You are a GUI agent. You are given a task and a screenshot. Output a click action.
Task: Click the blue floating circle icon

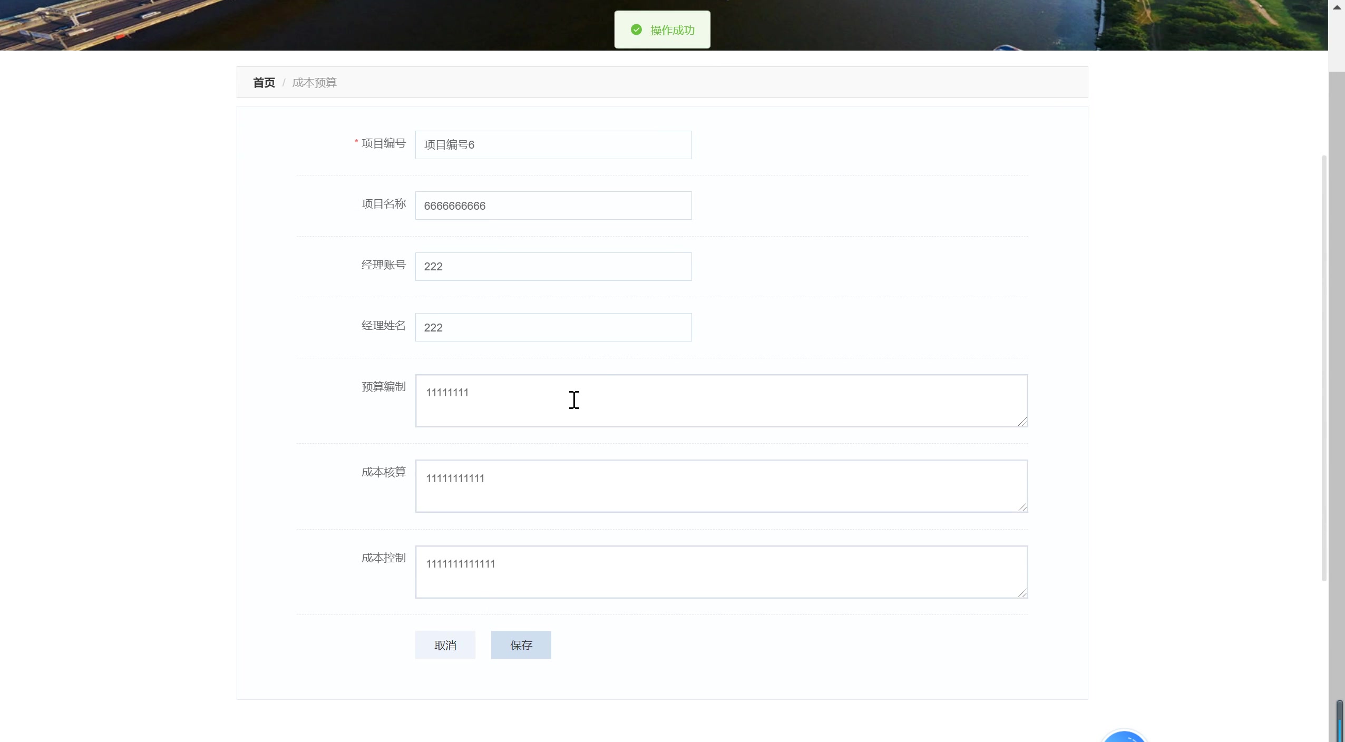1124,737
